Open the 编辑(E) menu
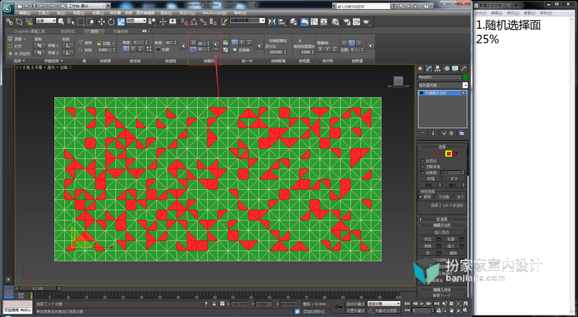Viewport: 578px width, 317px height. (x=24, y=13)
